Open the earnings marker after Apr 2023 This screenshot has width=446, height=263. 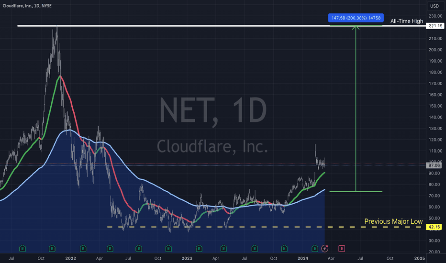pyautogui.click(x=223, y=249)
